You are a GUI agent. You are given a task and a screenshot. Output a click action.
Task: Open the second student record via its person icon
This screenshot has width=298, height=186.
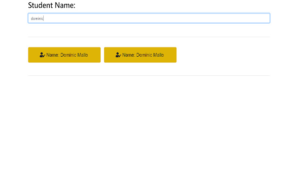[118, 55]
